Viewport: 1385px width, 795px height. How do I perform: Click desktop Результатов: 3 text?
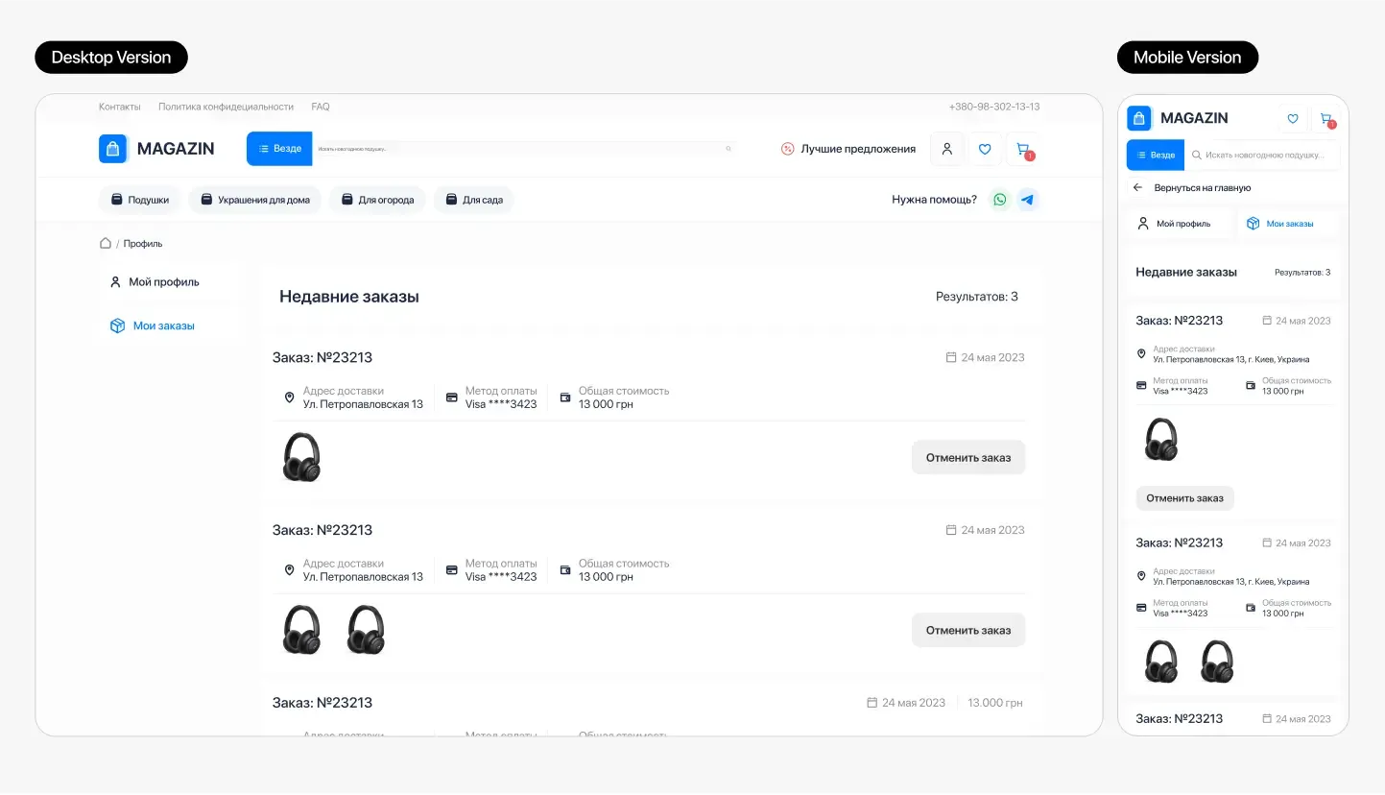click(977, 297)
